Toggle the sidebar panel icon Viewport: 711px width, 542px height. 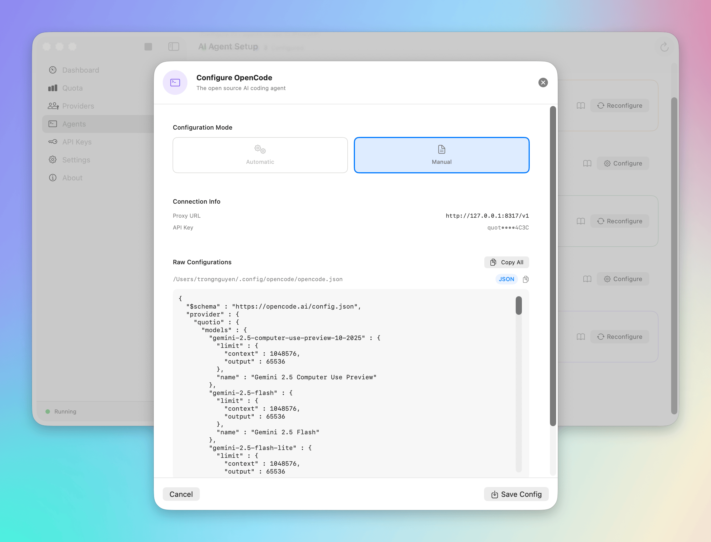point(174,47)
